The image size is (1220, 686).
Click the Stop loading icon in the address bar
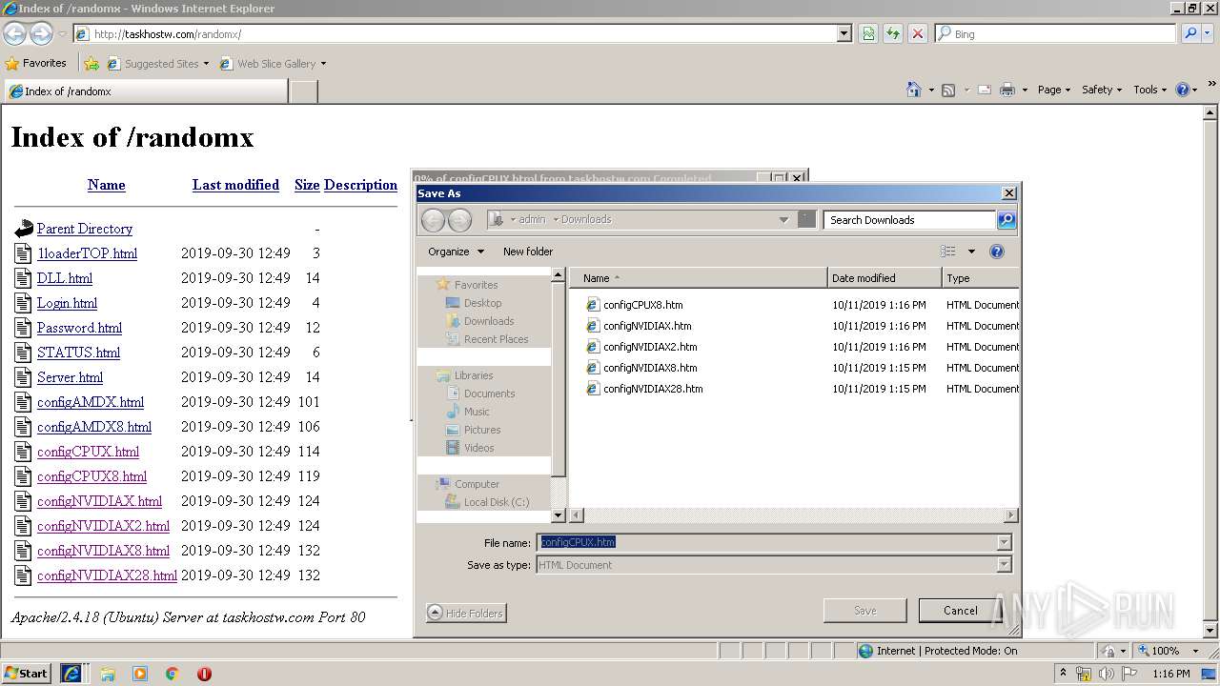[x=918, y=33]
